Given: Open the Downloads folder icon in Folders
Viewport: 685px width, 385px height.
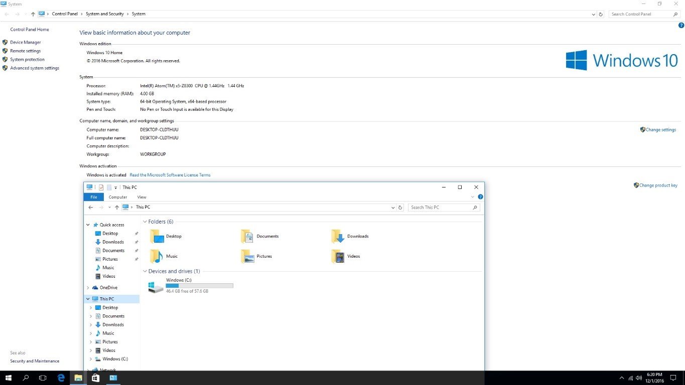Looking at the screenshot, I should click(338, 236).
